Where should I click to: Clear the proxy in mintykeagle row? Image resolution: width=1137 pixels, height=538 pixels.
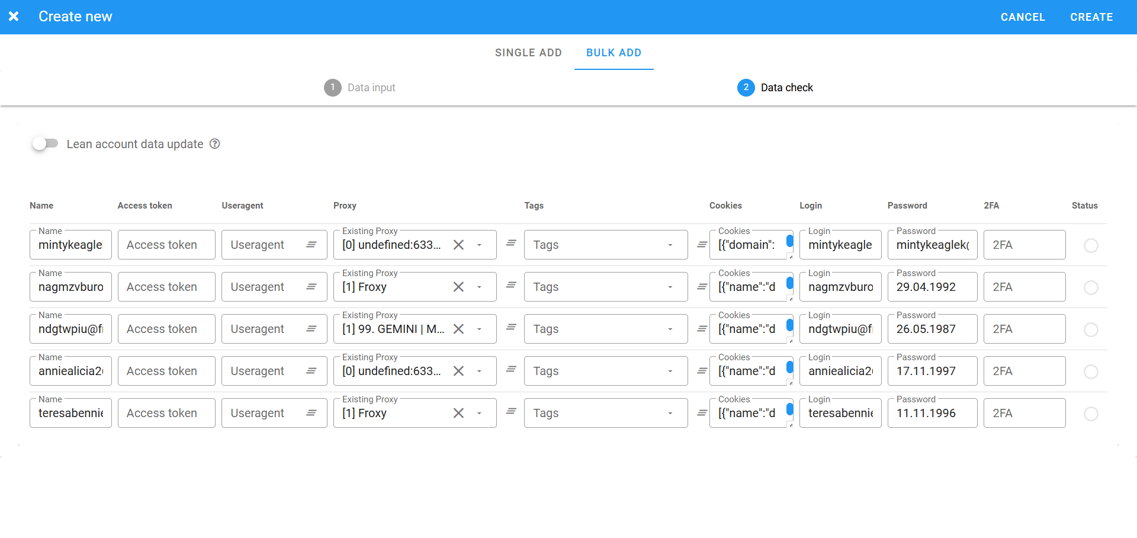pyautogui.click(x=458, y=245)
